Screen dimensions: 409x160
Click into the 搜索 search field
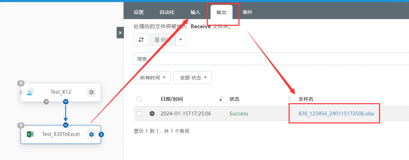[x=271, y=59]
